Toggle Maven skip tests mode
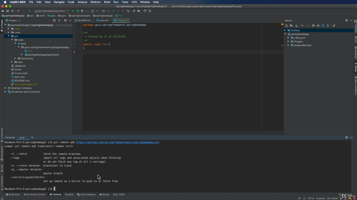Image resolution: width=357 pixels, height=200 pixels. 323,26
